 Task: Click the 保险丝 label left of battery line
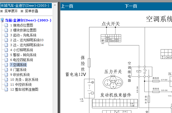tap(83, 63)
